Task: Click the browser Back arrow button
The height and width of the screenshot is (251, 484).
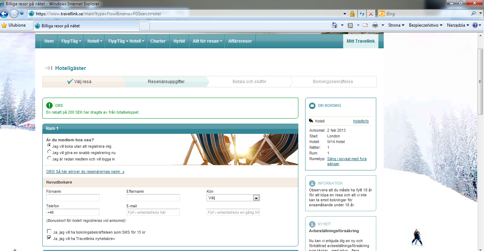Action: click(4, 14)
